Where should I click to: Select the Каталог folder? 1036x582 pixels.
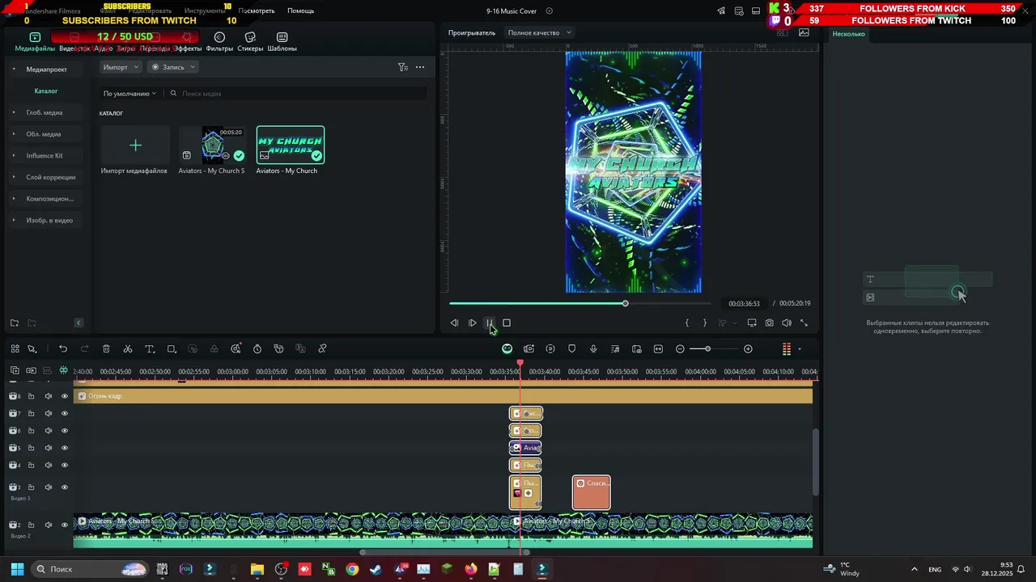click(x=46, y=91)
